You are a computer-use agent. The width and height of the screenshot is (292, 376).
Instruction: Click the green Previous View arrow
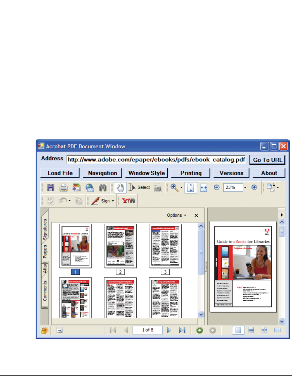200,330
